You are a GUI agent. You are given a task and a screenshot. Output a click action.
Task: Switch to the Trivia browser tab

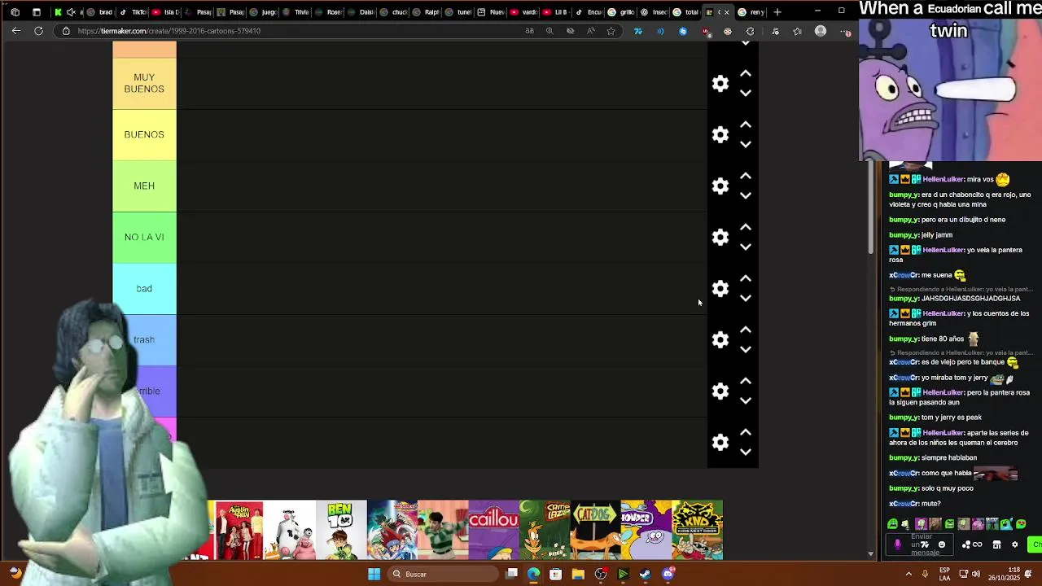click(x=296, y=12)
